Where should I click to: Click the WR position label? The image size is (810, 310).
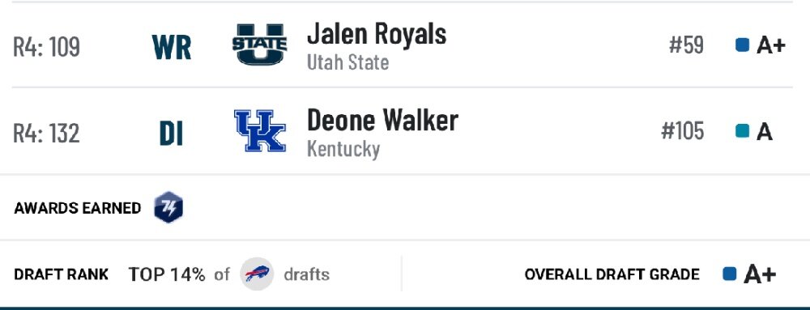coord(172,48)
